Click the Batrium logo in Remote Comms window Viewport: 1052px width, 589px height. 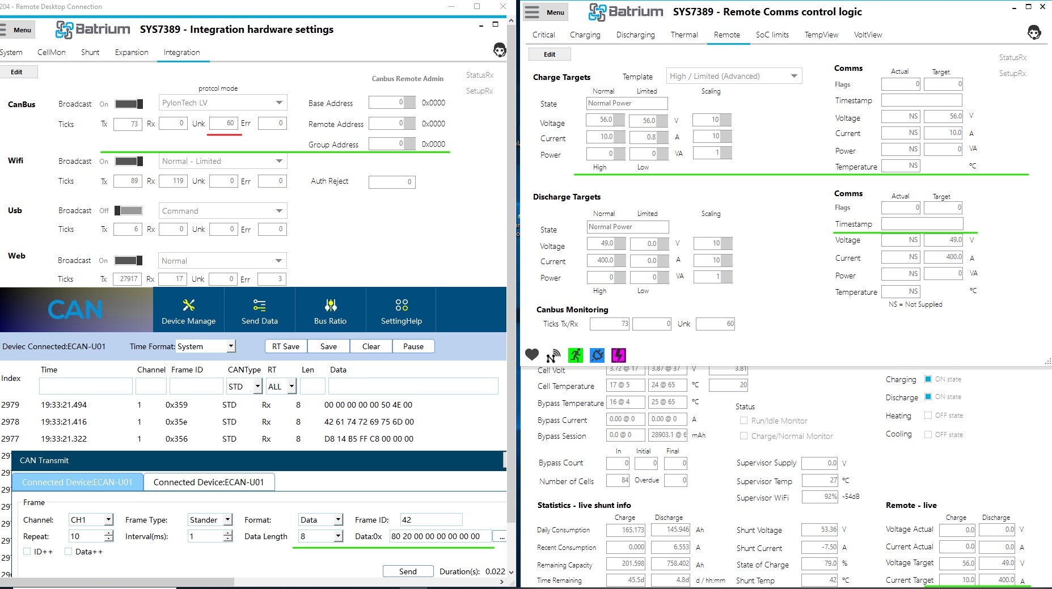pyautogui.click(x=626, y=12)
